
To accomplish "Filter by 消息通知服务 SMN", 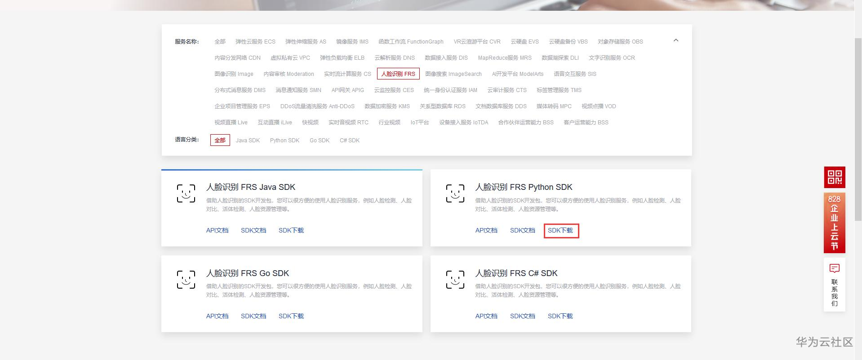I will [298, 90].
